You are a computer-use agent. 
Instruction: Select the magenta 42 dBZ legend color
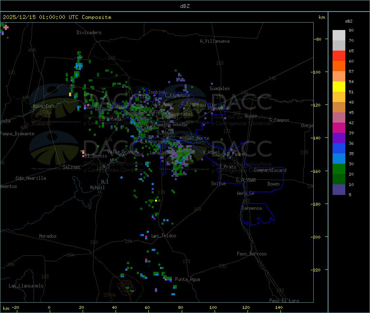339,128
